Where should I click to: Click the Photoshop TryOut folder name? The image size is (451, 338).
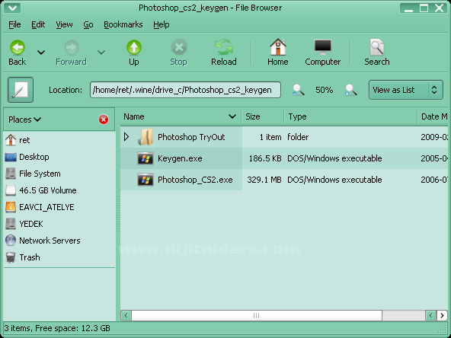[191, 137]
